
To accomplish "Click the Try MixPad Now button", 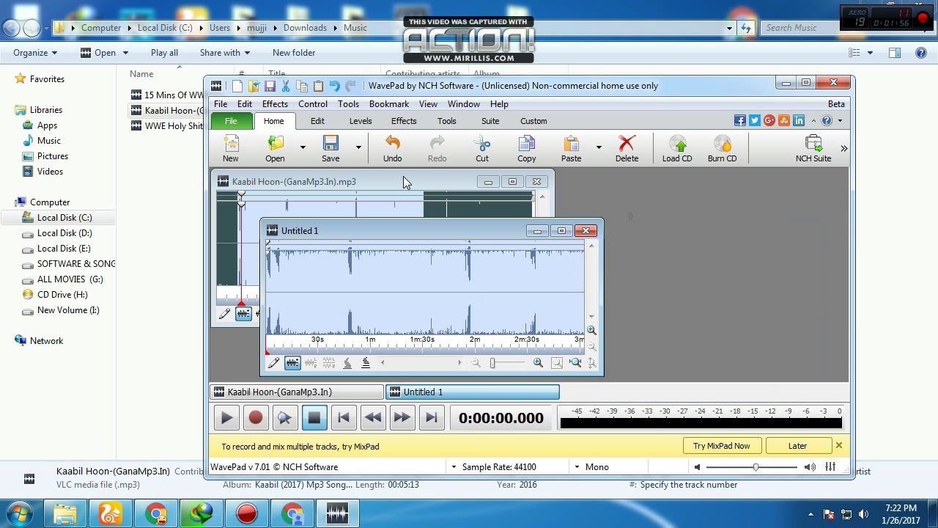I will [x=722, y=446].
